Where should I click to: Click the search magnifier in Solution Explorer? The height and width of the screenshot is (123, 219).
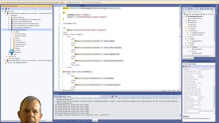click(x=213, y=12)
